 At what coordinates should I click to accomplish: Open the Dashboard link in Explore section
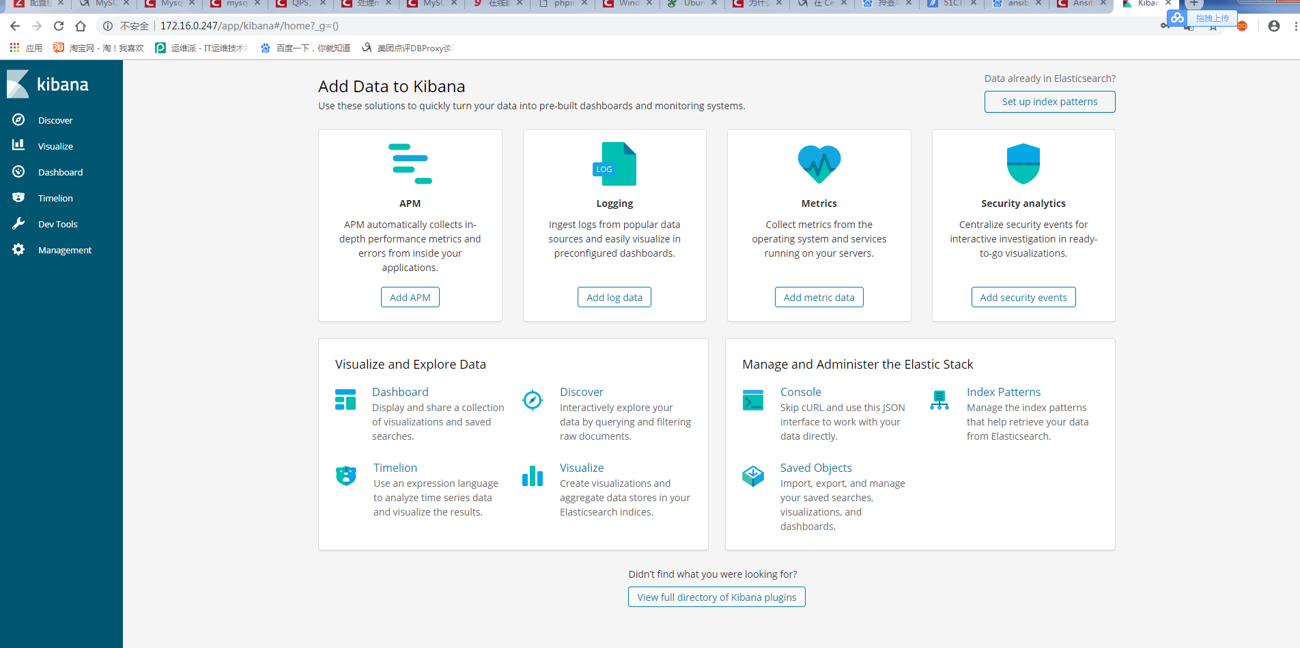[400, 392]
